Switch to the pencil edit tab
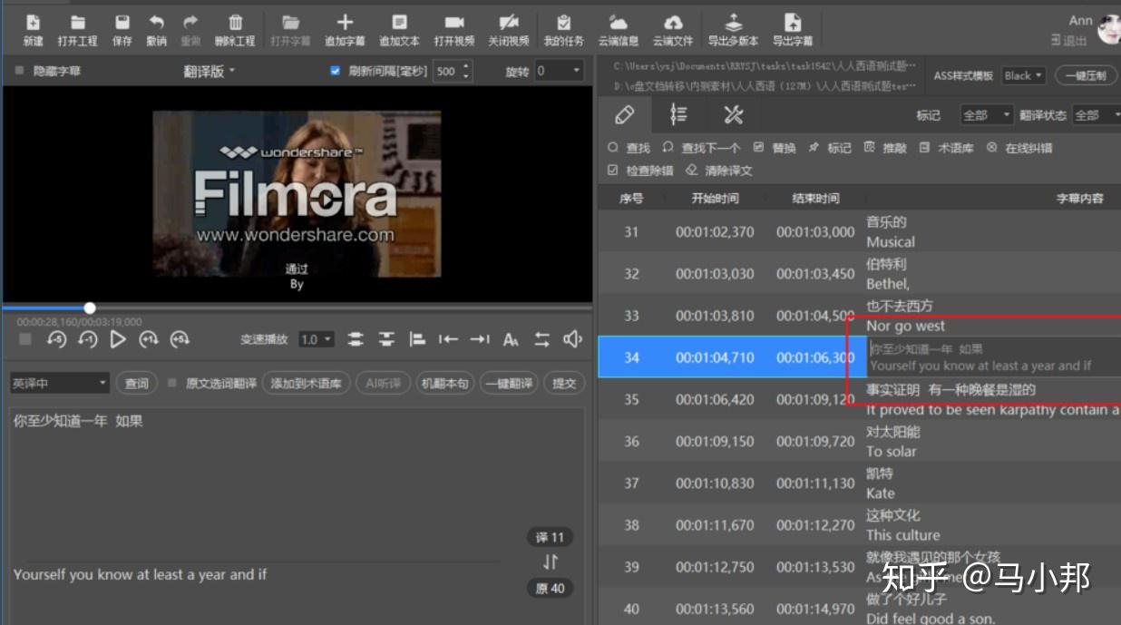 (x=624, y=114)
